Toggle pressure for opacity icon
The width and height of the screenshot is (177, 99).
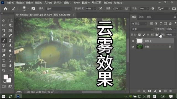[100, 9]
